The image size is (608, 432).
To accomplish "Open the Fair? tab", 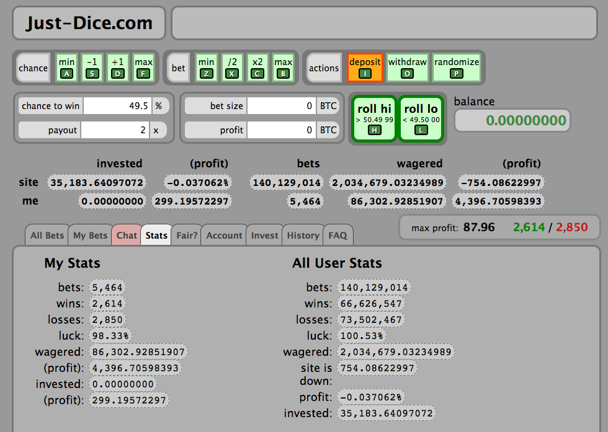I will 187,235.
